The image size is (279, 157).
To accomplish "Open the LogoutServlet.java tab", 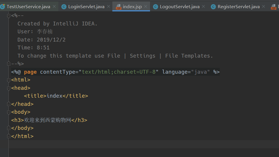I will pyautogui.click(x=179, y=7).
